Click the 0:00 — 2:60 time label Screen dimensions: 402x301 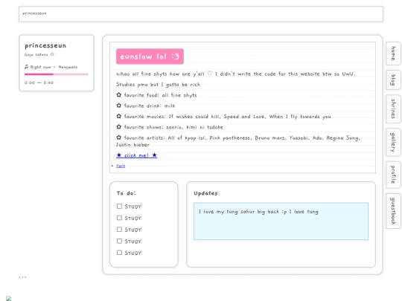click(x=39, y=82)
